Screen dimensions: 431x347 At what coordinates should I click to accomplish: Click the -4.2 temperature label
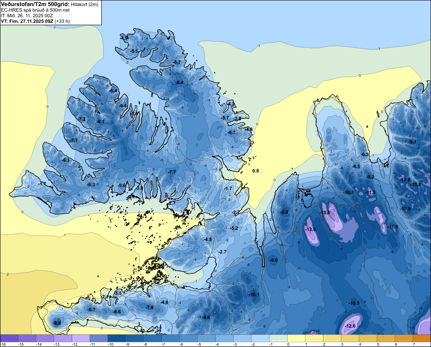click(231, 104)
